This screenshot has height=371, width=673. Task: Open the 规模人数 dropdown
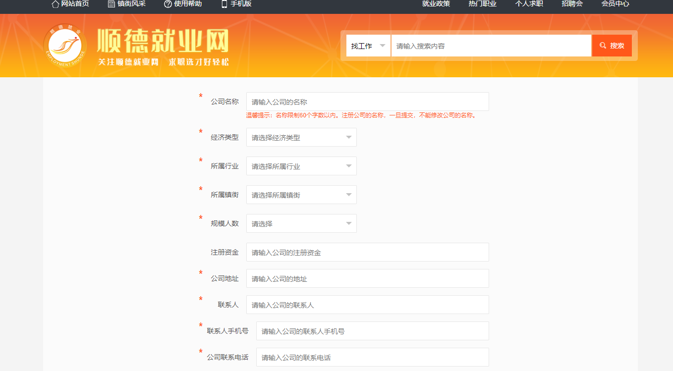pyautogui.click(x=301, y=223)
